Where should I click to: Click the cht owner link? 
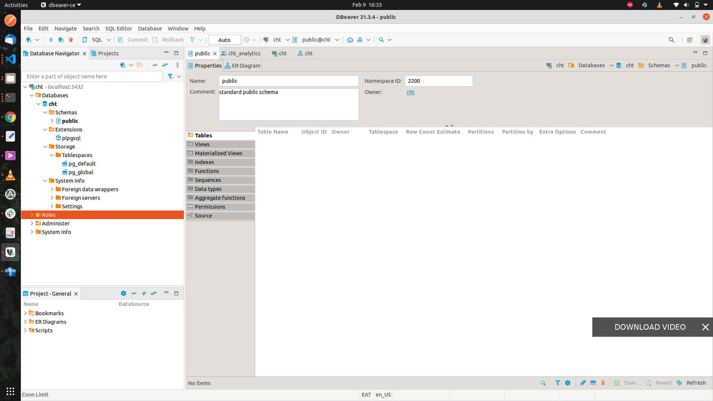pos(410,92)
